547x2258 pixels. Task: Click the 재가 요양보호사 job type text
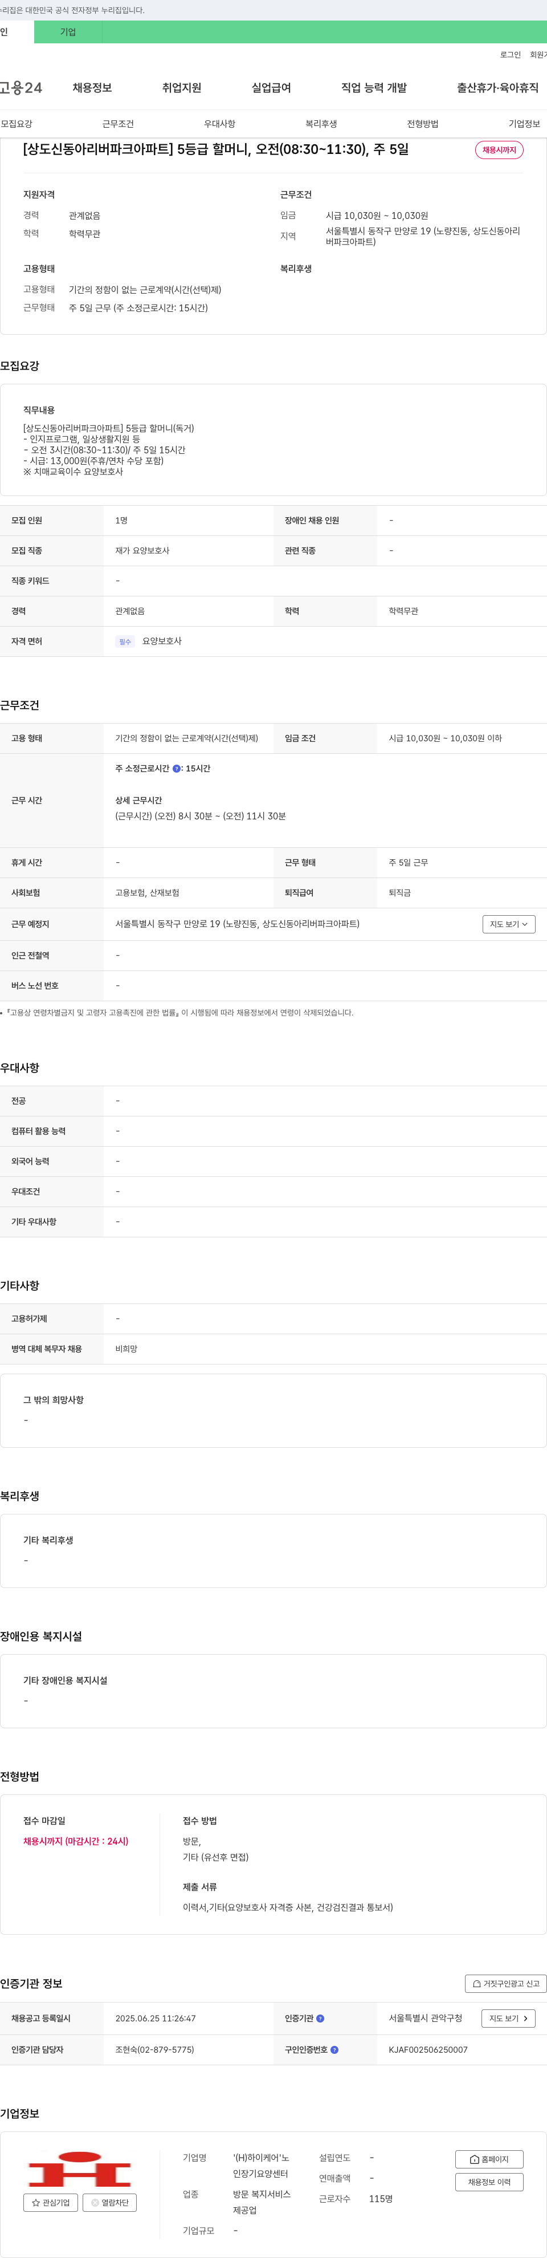click(x=142, y=550)
